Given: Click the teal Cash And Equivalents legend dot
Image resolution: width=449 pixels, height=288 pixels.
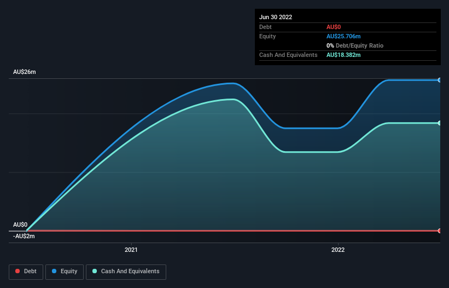Looking at the screenshot, I should coord(95,271).
